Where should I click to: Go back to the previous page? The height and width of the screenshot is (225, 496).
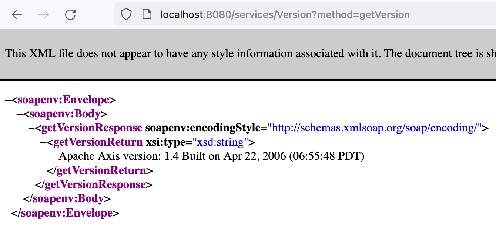[17, 15]
